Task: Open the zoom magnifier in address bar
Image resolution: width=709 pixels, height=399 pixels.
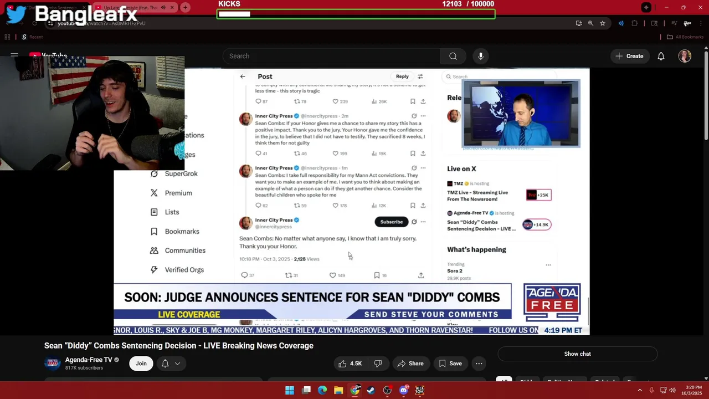Action: pos(590,23)
